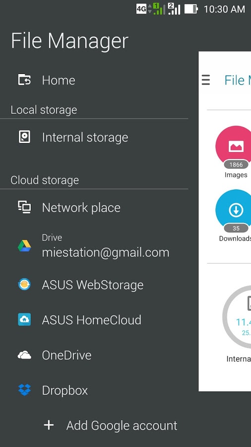Screen dimensions: 251x447
Task: Open the Dropbox icon
Action: coord(24,390)
